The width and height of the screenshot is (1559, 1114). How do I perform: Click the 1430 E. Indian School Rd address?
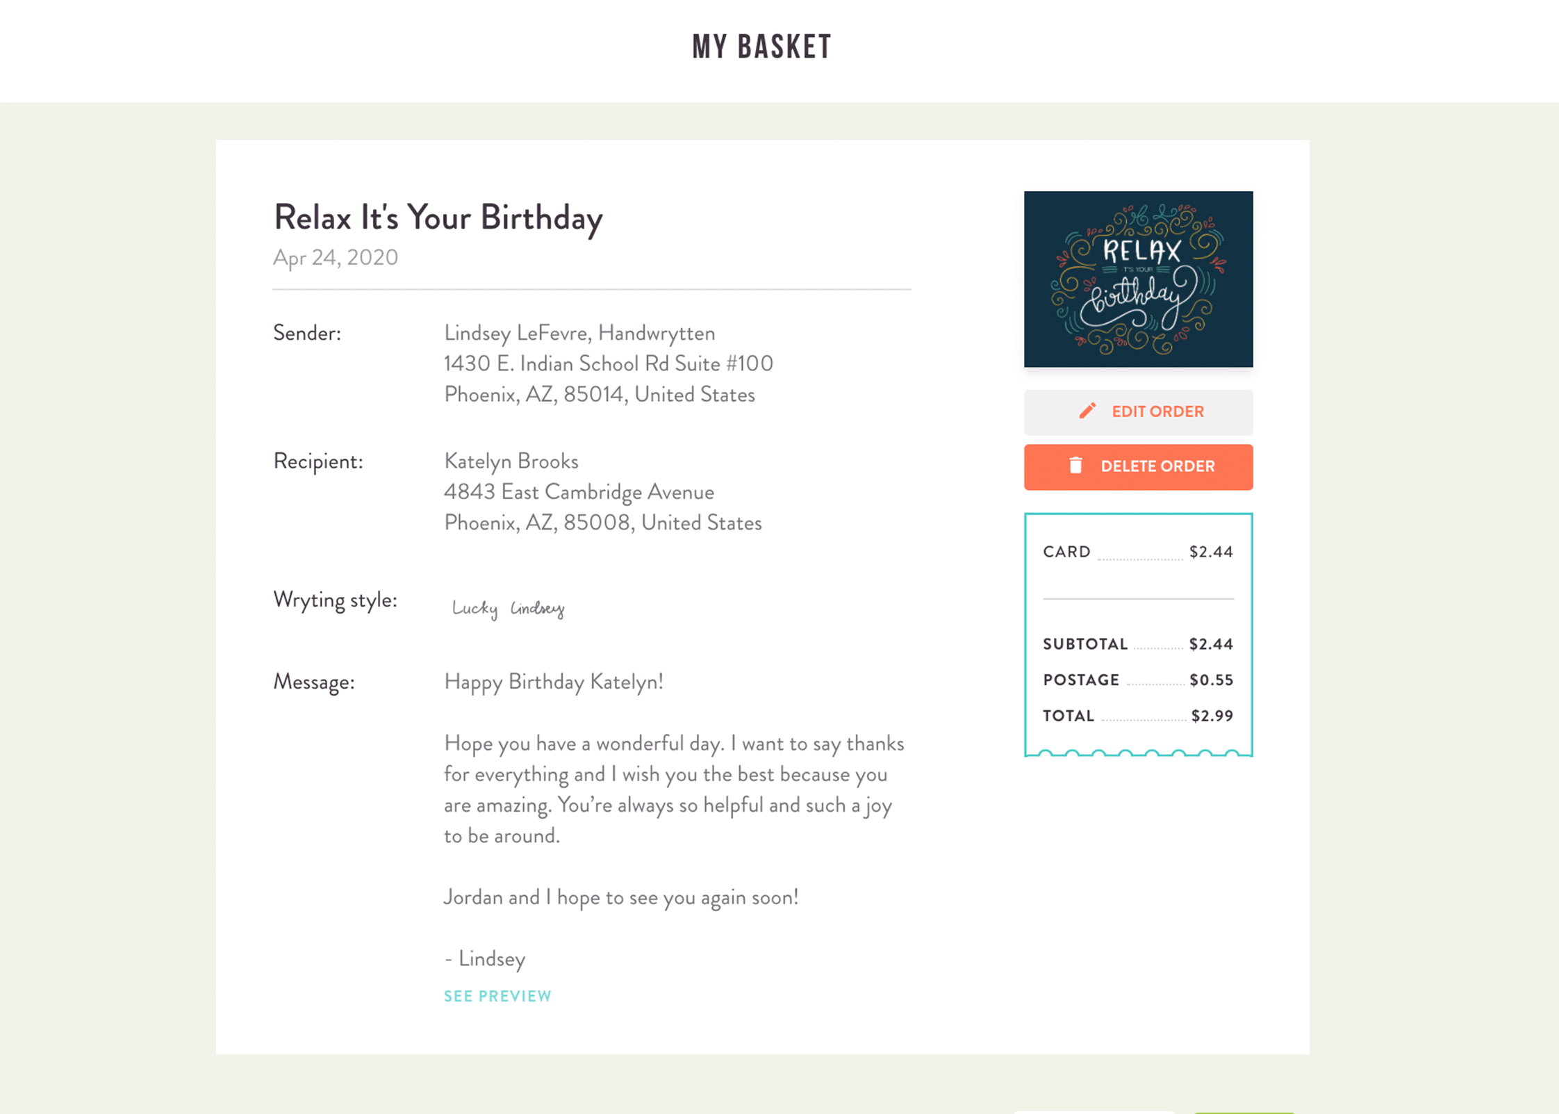click(x=608, y=363)
